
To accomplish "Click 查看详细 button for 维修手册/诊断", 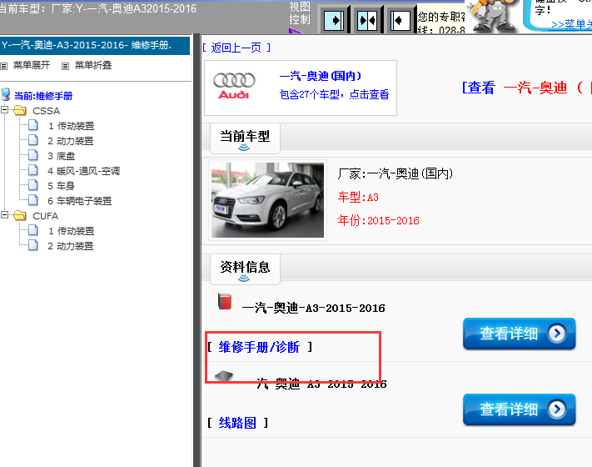I will 519,334.
